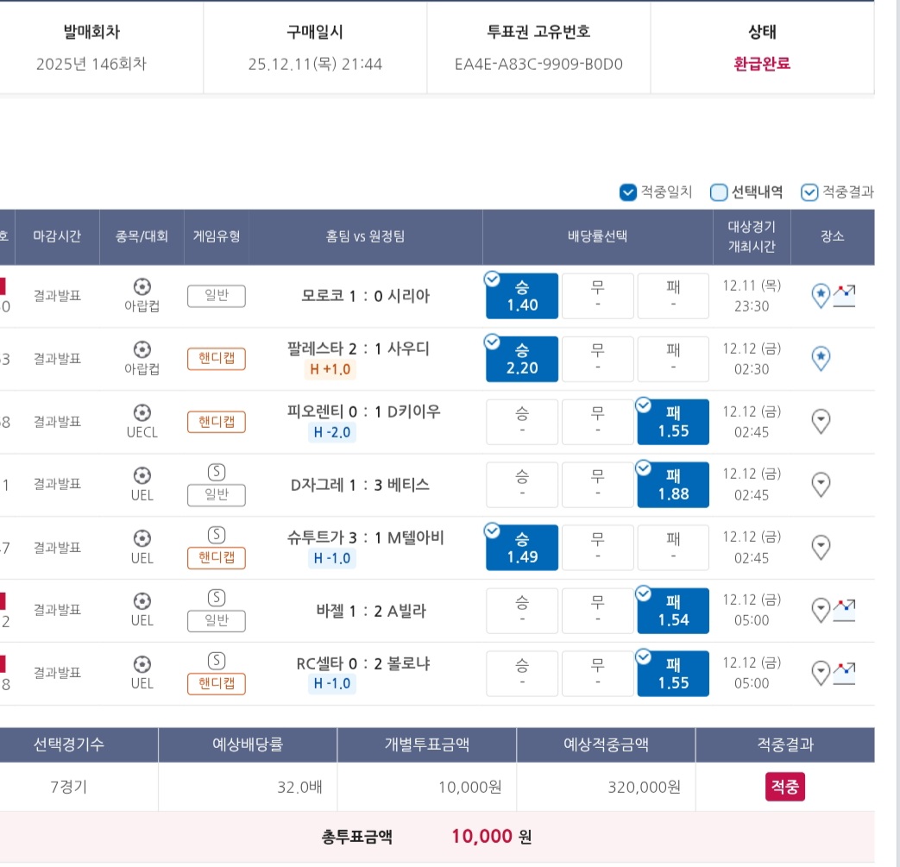Click the location pin icon for 모로코 match

pos(821,296)
